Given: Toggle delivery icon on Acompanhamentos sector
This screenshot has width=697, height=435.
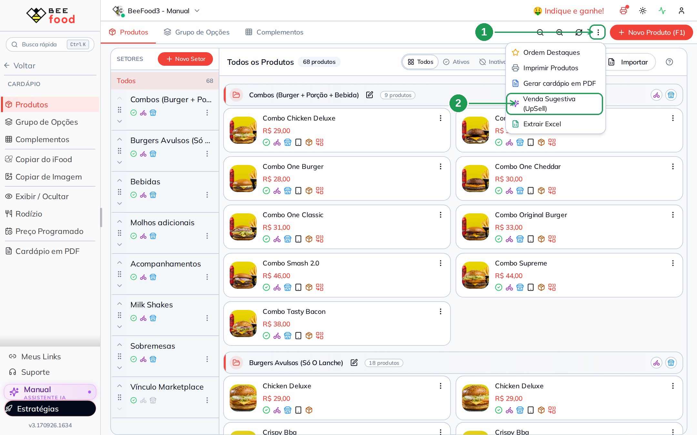Looking at the screenshot, I should pyautogui.click(x=143, y=277).
